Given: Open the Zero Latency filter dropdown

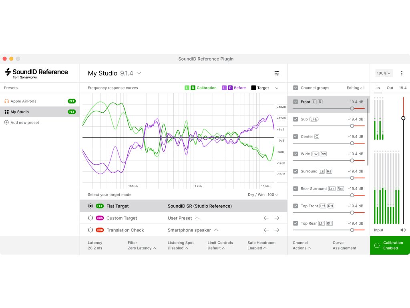Looking at the screenshot, I should click(x=142, y=248).
